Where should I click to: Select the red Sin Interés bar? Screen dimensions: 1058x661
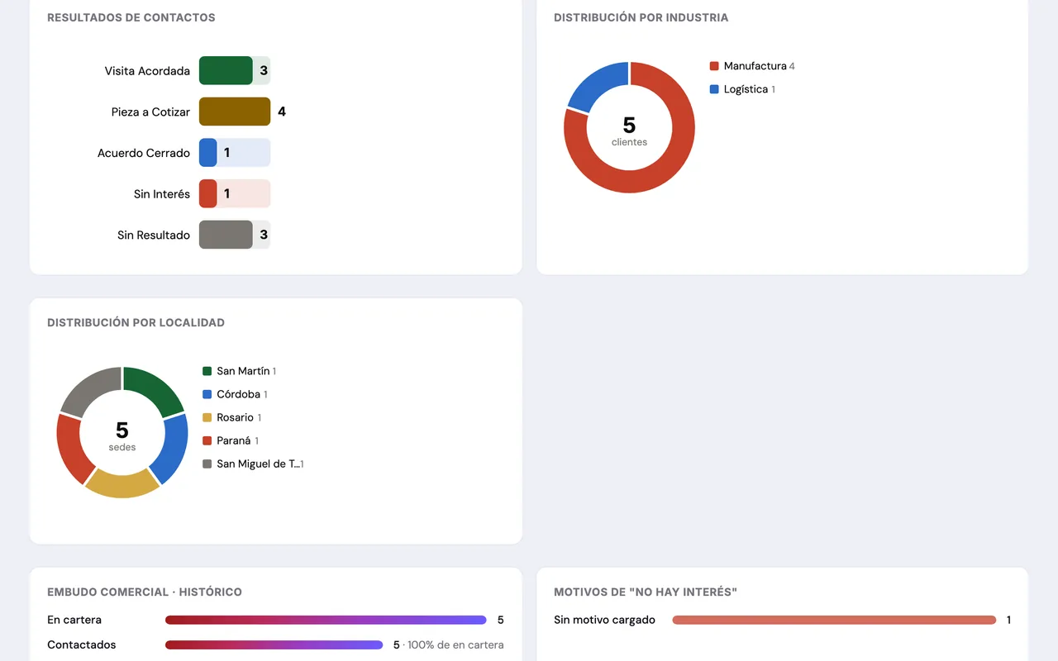point(208,194)
